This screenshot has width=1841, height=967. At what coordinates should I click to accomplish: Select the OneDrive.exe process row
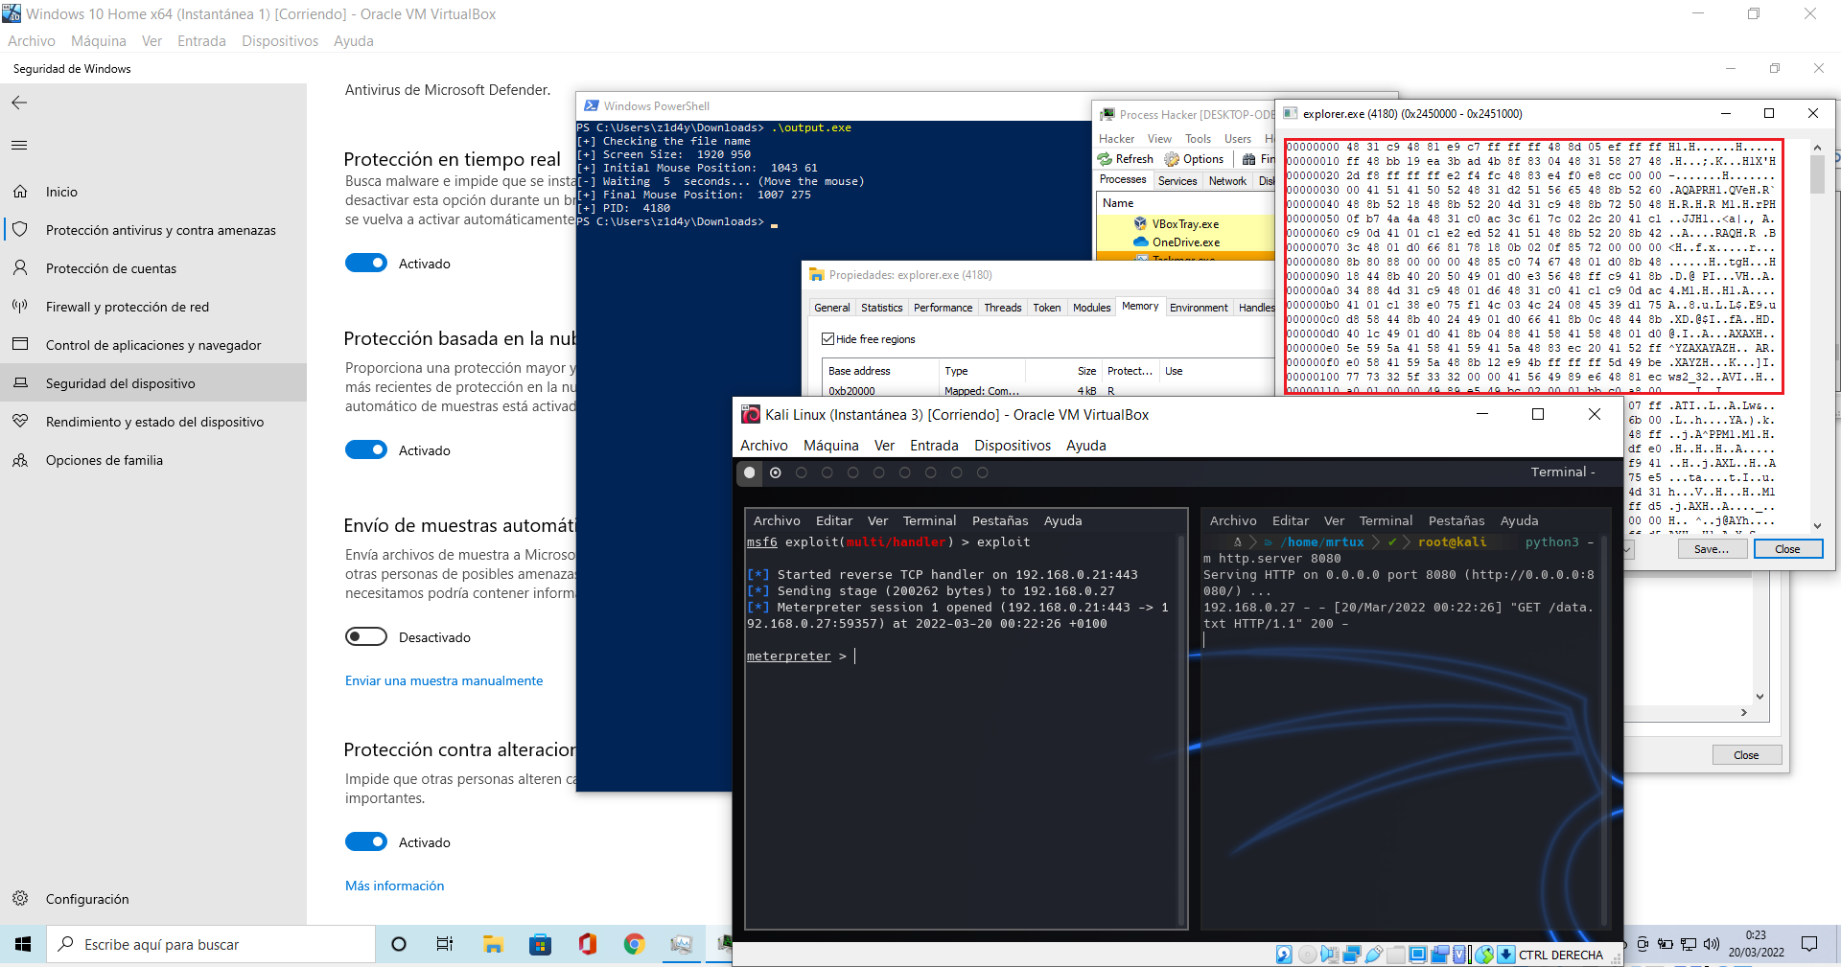tap(1186, 242)
